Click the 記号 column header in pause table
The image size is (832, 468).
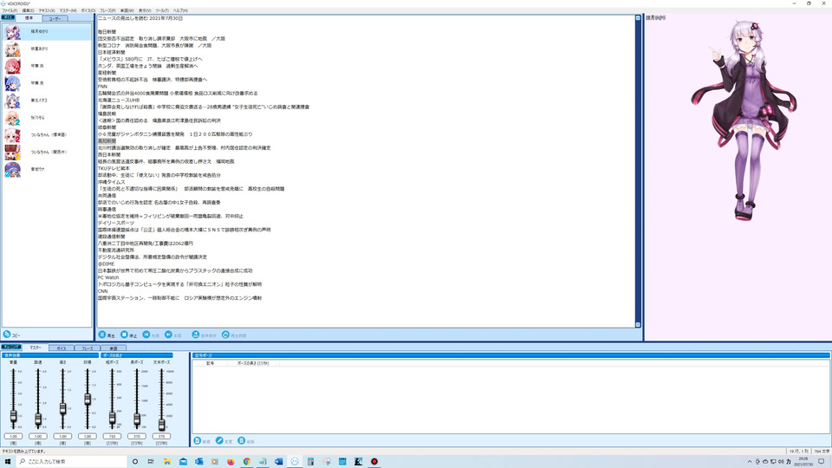210,363
